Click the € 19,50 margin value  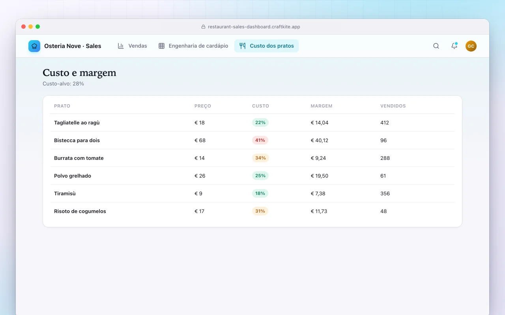(x=320, y=176)
